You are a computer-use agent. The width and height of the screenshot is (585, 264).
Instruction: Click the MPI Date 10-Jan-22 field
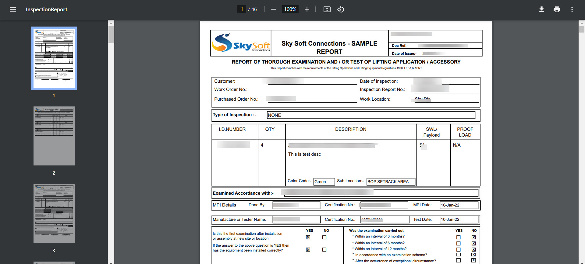(459, 205)
